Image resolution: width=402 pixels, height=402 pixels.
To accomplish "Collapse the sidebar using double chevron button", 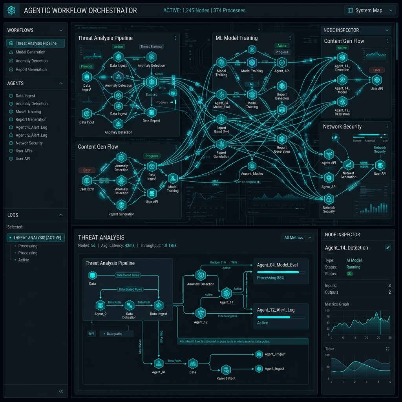I will [61, 391].
